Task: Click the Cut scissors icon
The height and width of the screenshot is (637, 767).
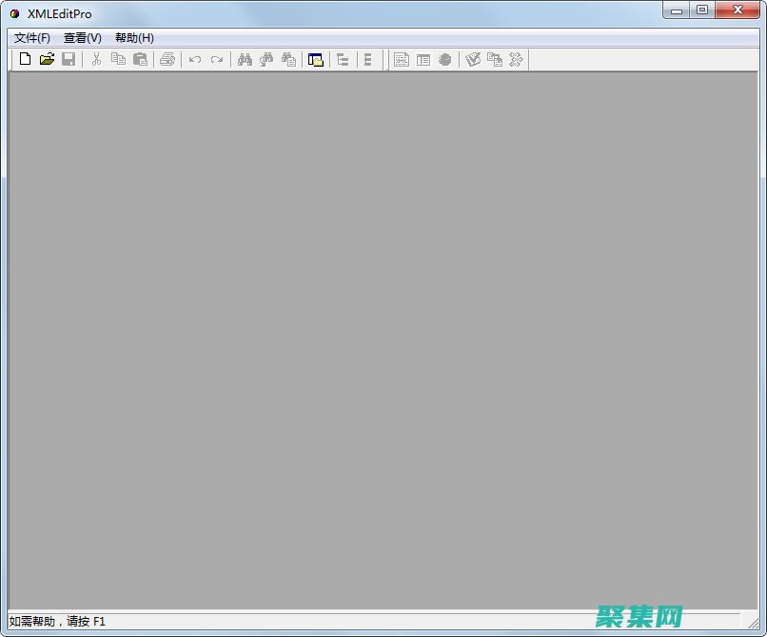Action: pyautogui.click(x=96, y=59)
